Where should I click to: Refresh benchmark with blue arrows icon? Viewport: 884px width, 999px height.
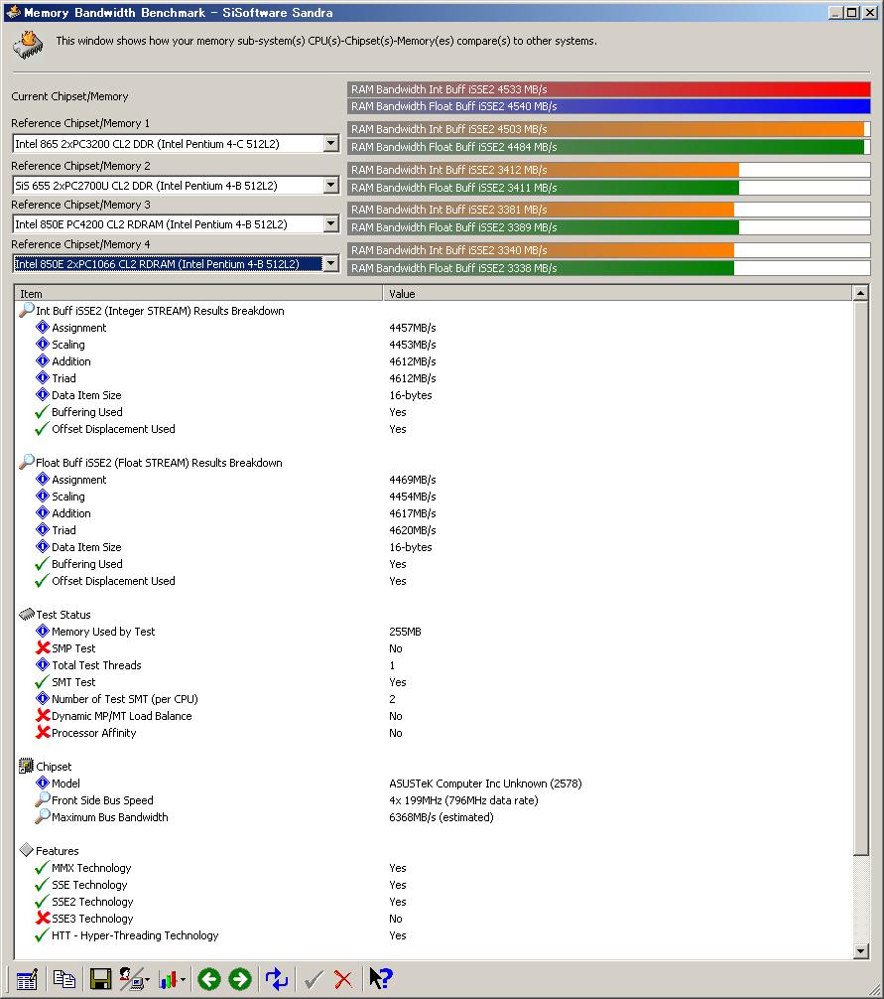click(276, 979)
